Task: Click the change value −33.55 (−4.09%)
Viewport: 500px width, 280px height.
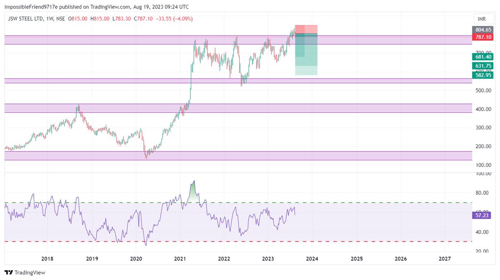Action: 175,19
